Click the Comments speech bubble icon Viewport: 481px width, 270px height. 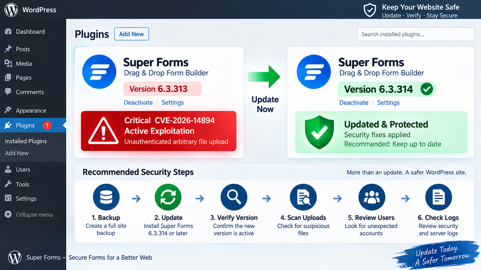click(8, 91)
